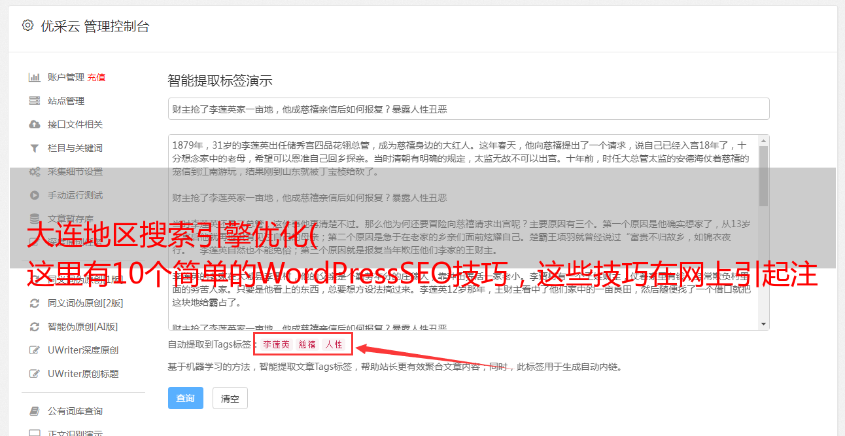Click the 优采云 管理控制台 header title

pyautogui.click(x=95, y=26)
